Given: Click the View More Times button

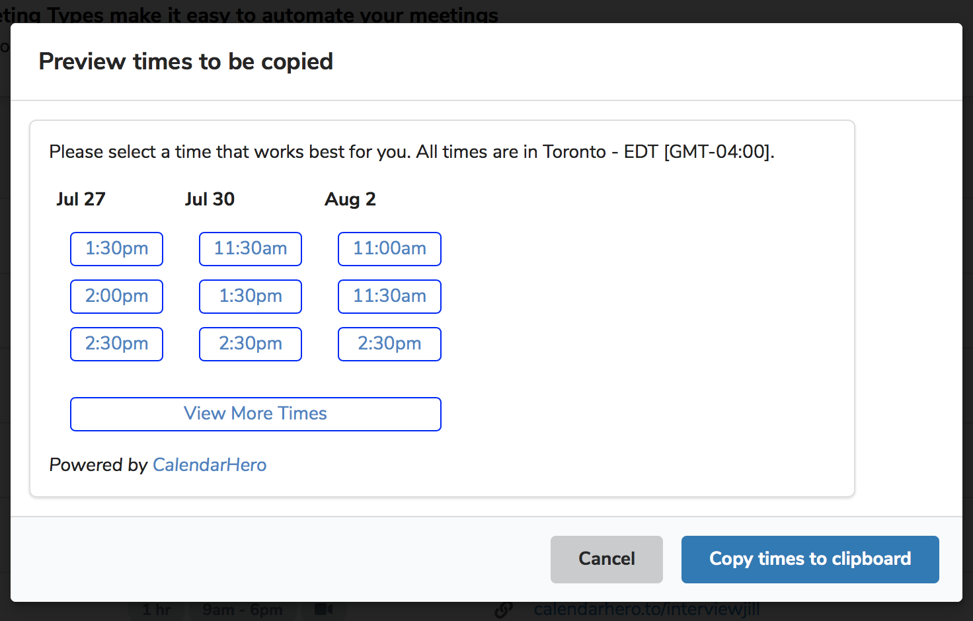Looking at the screenshot, I should [x=256, y=414].
